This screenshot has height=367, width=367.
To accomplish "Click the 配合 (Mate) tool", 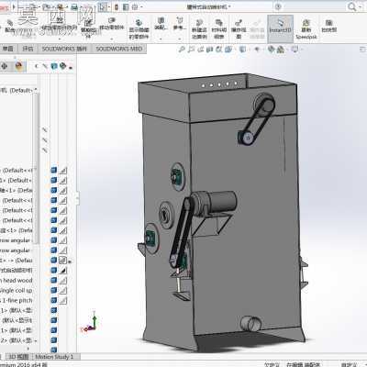I will click(9, 26).
